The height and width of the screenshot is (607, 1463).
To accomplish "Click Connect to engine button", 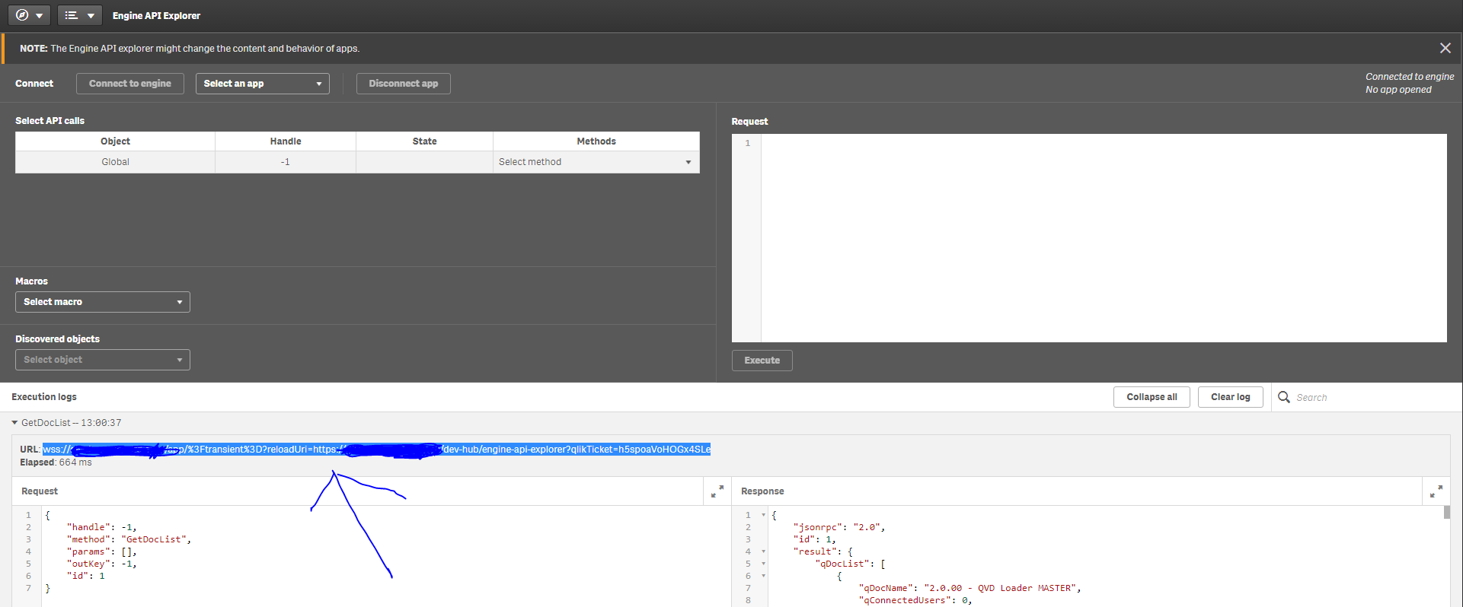I will pos(130,84).
